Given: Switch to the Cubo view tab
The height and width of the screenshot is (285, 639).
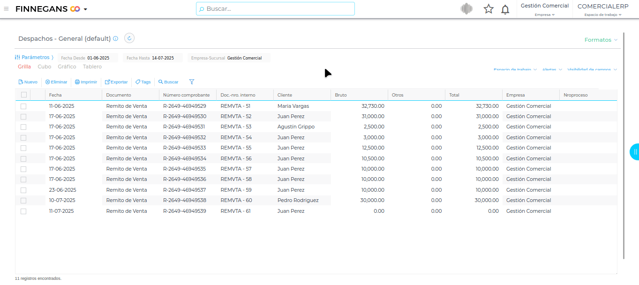Looking at the screenshot, I should (45, 67).
